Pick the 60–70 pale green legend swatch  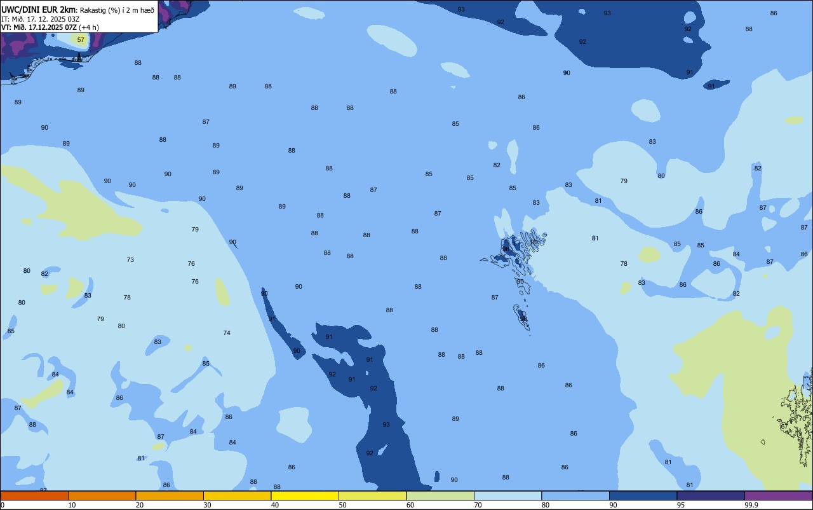pos(440,495)
